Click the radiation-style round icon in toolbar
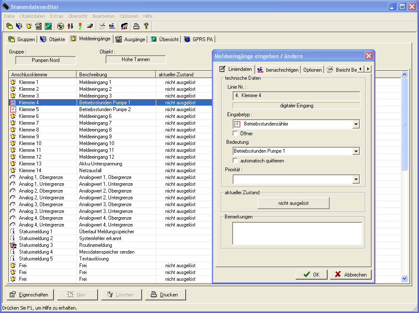The height and width of the screenshot is (313, 419). [61, 26]
